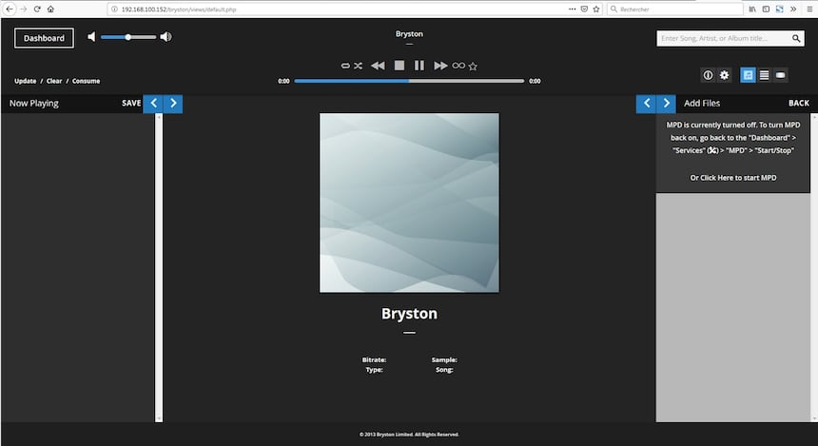Toggle Consume mode
This screenshot has height=446, width=818.
pyautogui.click(x=86, y=81)
